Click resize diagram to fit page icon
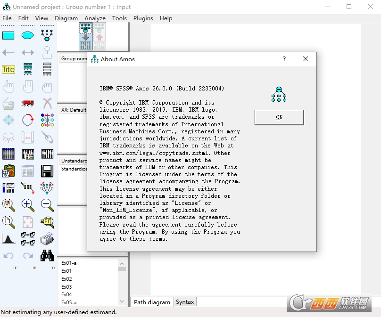The height and width of the screenshot is (317, 381). [x=28, y=222]
